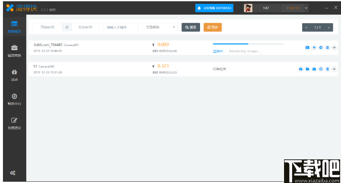Click page indicator 1 / 1
This screenshot has height=183, width=341.
[317, 27]
